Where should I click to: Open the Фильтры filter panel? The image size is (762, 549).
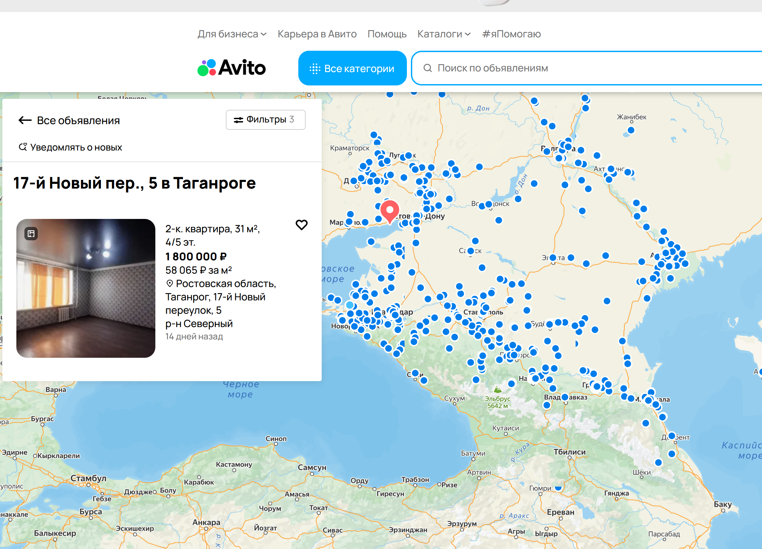pyautogui.click(x=266, y=119)
